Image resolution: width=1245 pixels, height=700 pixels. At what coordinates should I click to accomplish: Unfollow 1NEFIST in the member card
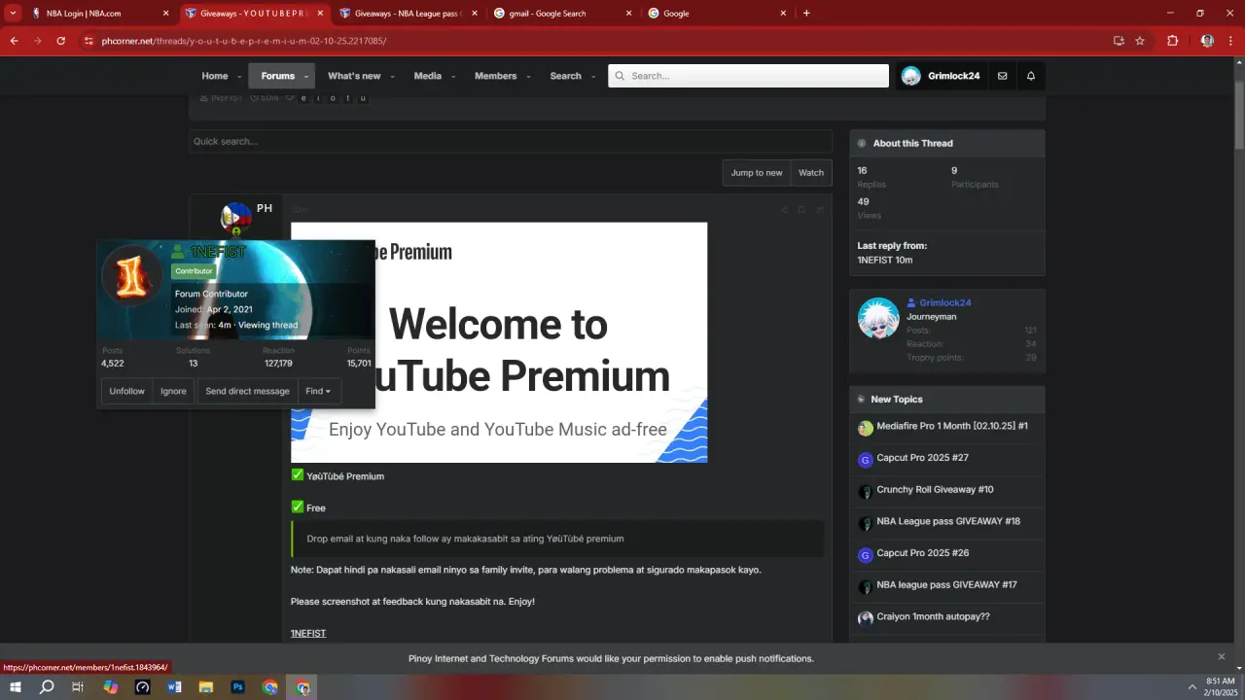(127, 391)
